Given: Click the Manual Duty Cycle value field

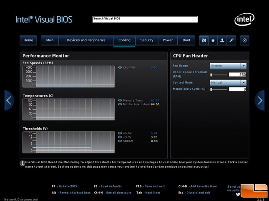Looking at the screenshot, I should (237, 89).
